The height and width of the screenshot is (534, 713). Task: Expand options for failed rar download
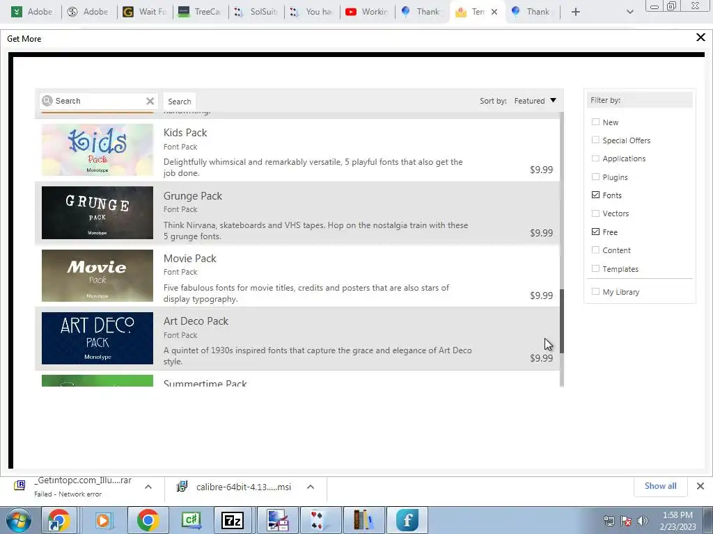pos(148,487)
